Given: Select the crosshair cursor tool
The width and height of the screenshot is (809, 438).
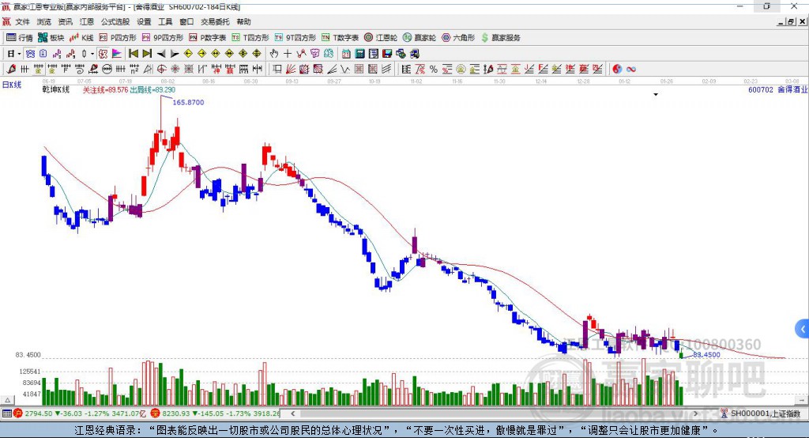Looking at the screenshot, I should pyautogui.click(x=288, y=53).
